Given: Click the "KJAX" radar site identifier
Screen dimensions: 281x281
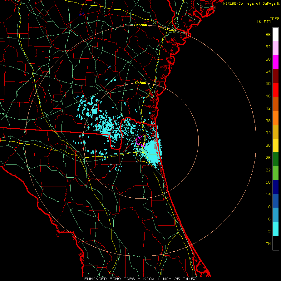Looking at the screenshot, I should (x=149, y=279).
